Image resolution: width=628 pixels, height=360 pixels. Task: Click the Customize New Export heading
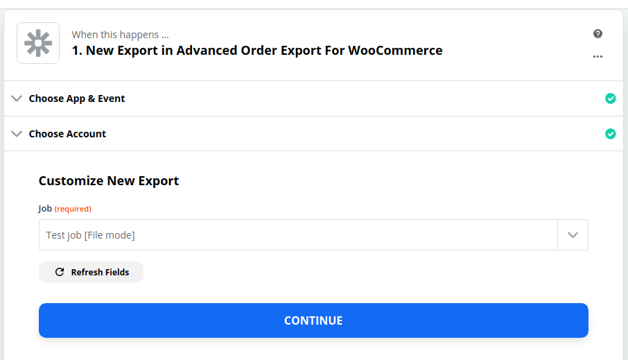[x=109, y=181]
